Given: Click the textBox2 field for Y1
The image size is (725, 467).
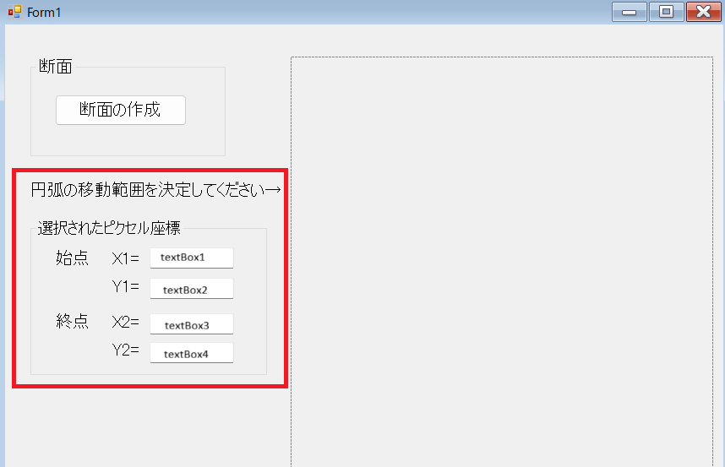Looking at the screenshot, I should coord(191,290).
